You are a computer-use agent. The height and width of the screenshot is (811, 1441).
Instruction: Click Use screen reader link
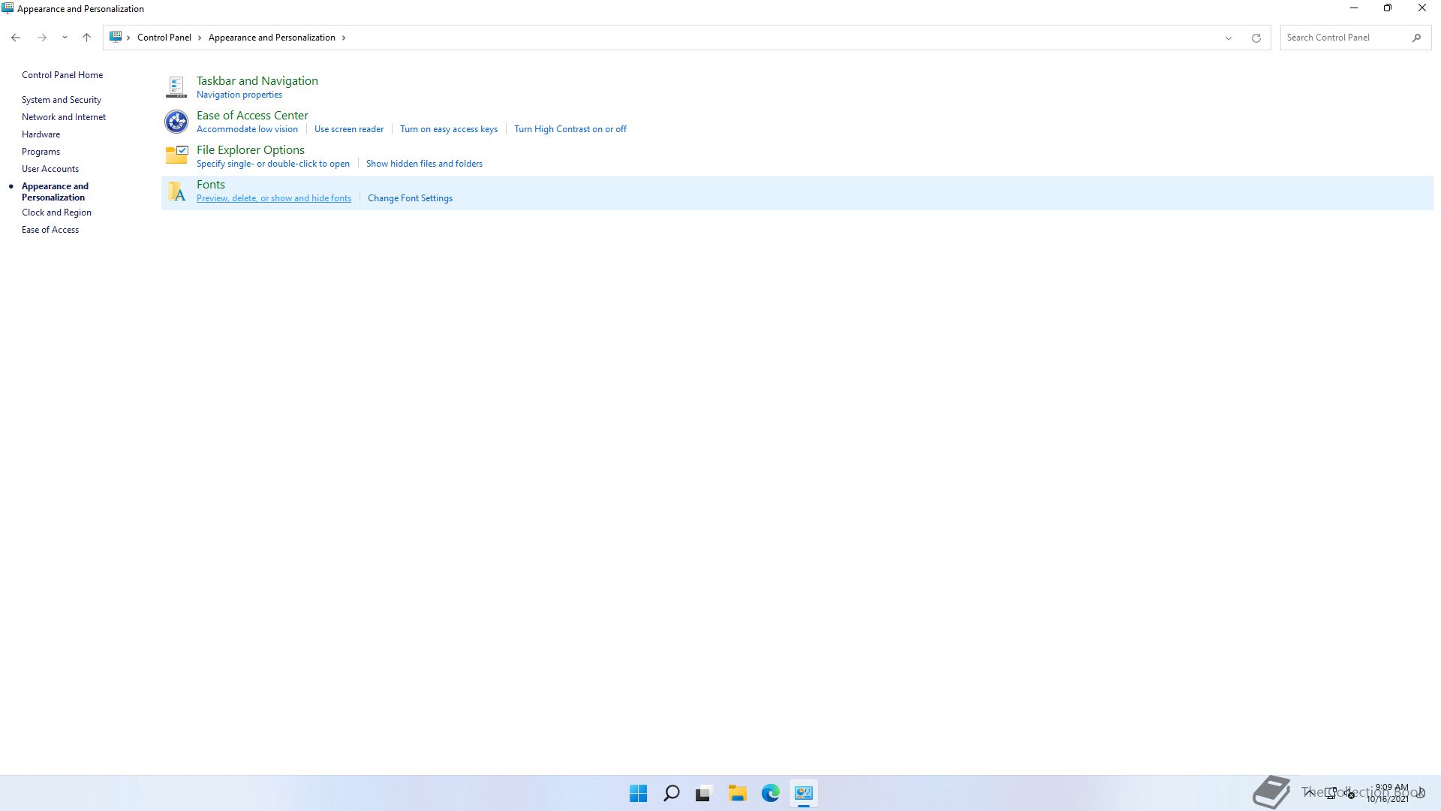tap(349, 129)
